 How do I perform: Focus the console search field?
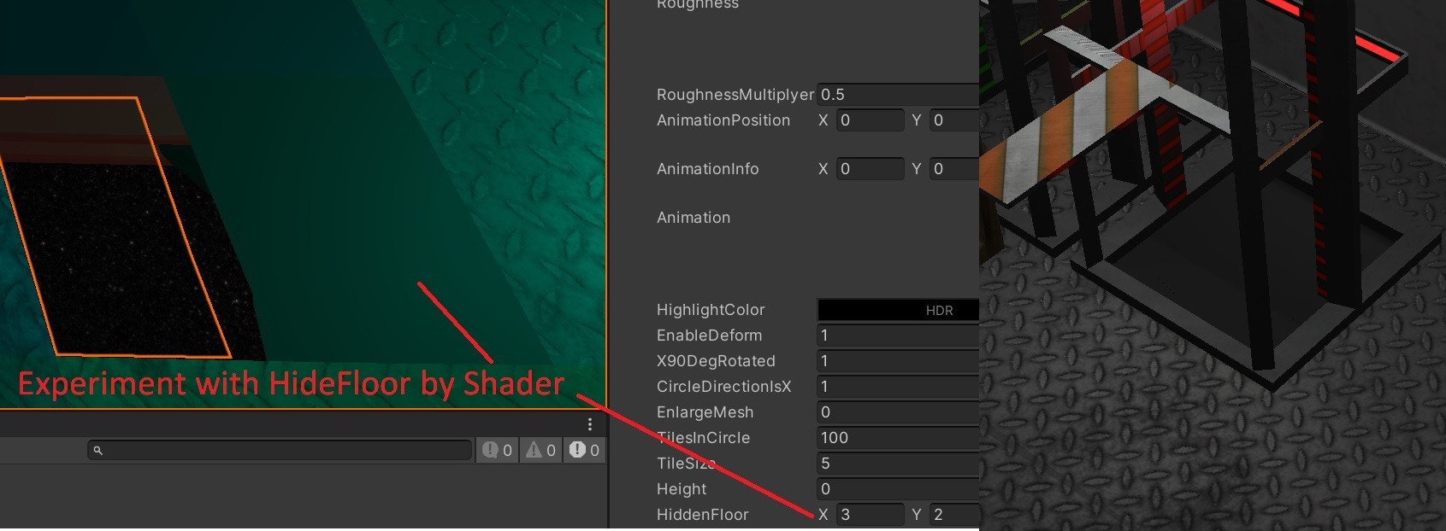tap(280, 450)
